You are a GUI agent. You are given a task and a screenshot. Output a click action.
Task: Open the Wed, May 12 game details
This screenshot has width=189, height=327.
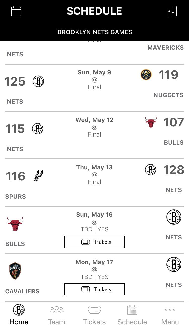[x=94, y=127]
